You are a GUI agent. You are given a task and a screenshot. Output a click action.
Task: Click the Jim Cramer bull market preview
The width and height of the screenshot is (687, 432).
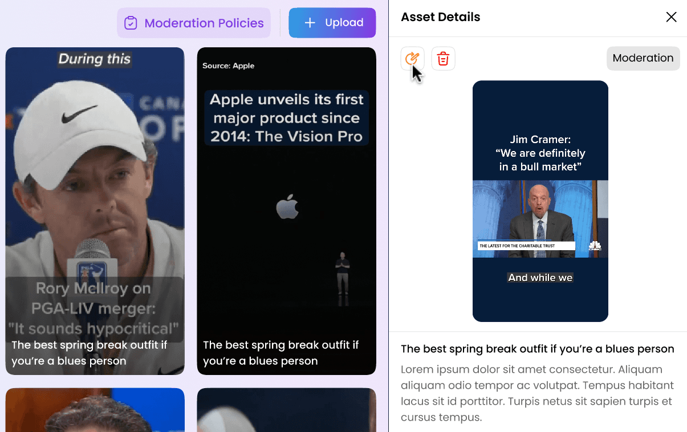pyautogui.click(x=540, y=201)
